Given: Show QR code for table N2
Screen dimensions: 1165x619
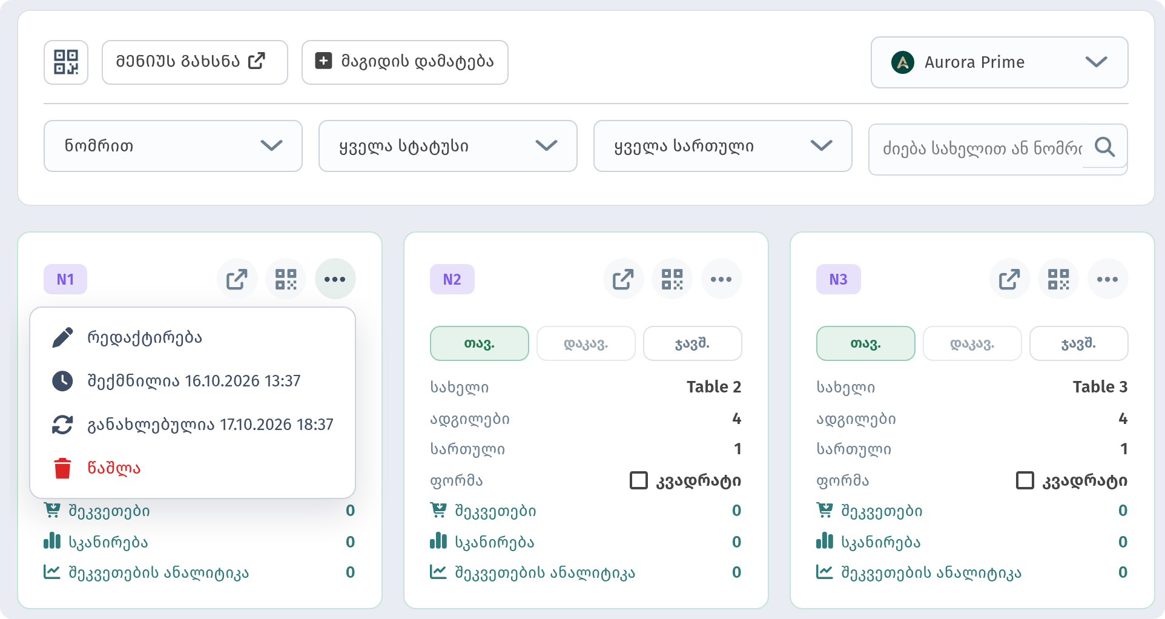Looking at the screenshot, I should coord(672,279).
